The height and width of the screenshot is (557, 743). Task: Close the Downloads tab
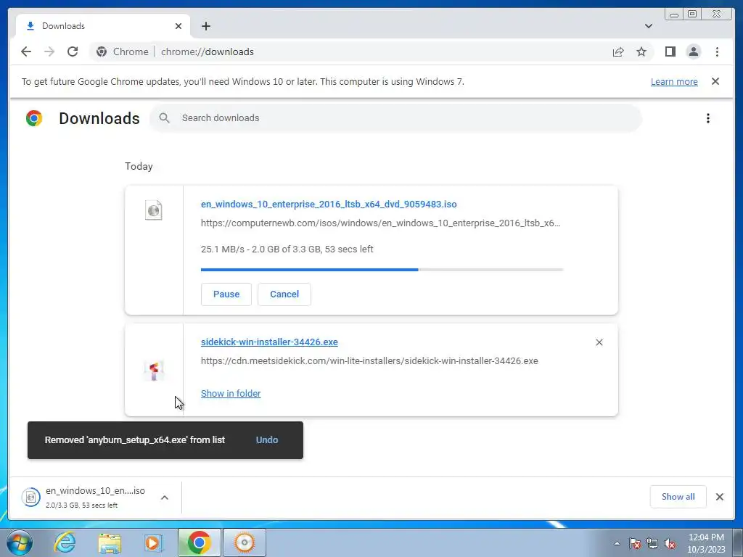point(178,26)
